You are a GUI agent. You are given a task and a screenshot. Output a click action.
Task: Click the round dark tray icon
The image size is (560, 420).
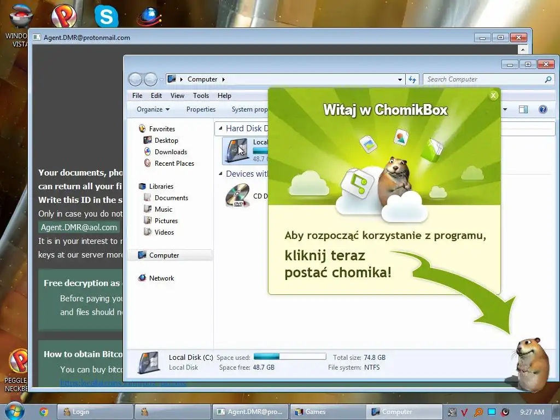(x=505, y=412)
